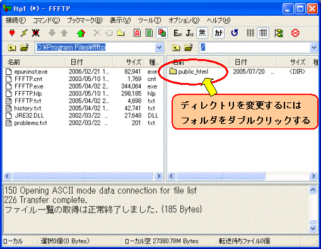The height and width of the screenshot is (249, 321).
Task: Click the Rename icon in toolbar
Action: point(109,33)
